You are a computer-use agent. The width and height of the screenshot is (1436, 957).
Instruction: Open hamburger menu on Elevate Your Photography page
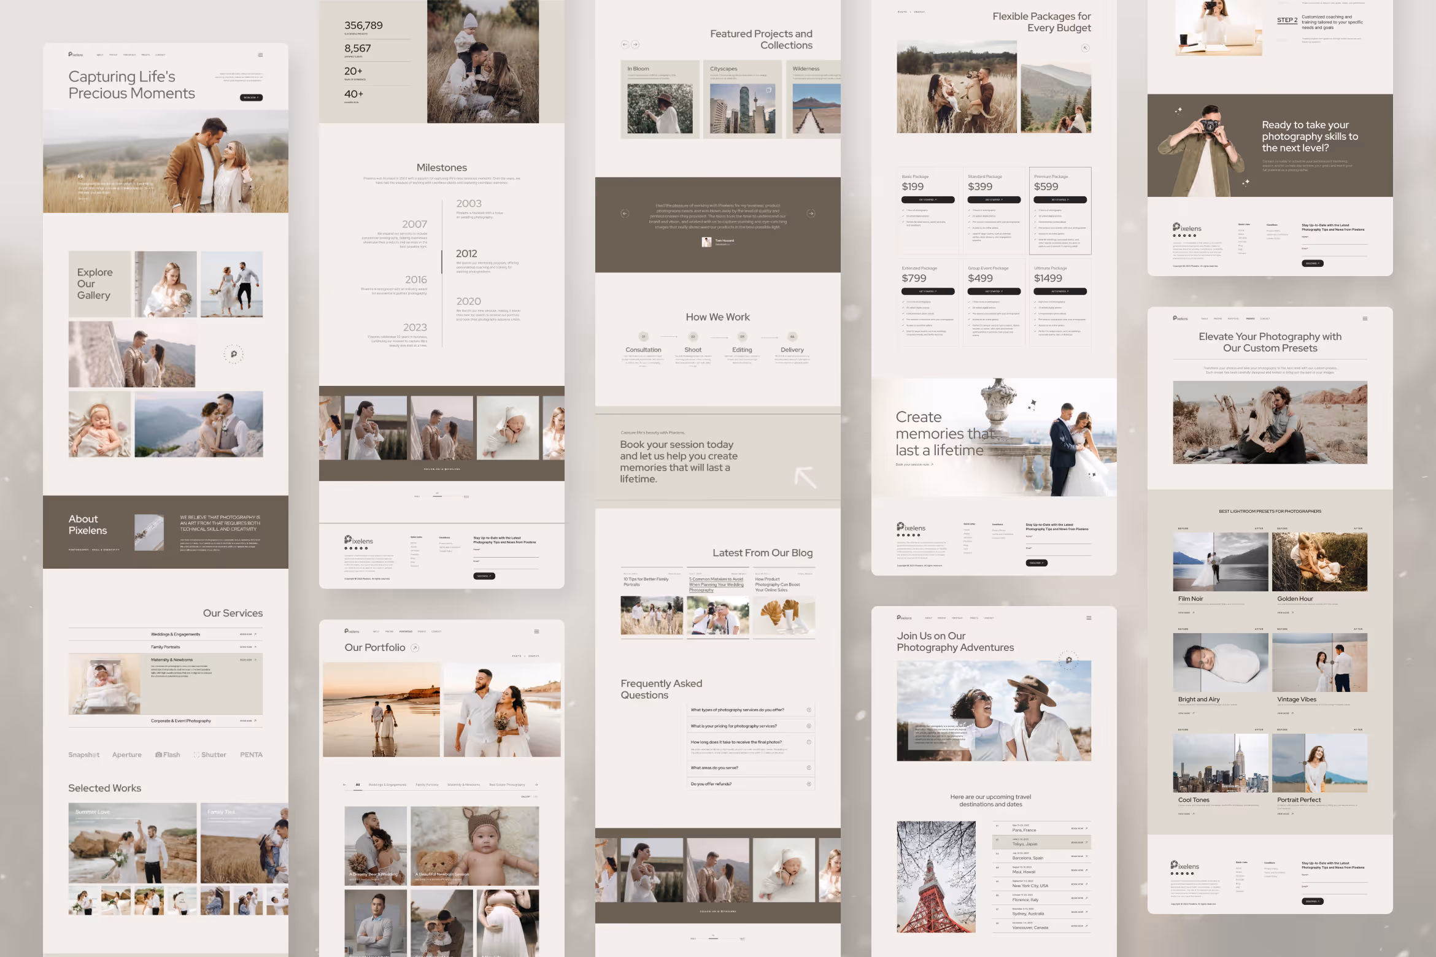click(x=1365, y=318)
